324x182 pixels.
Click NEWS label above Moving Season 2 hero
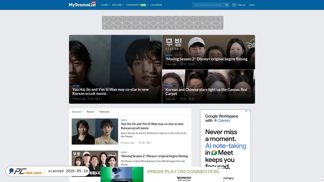point(169,55)
